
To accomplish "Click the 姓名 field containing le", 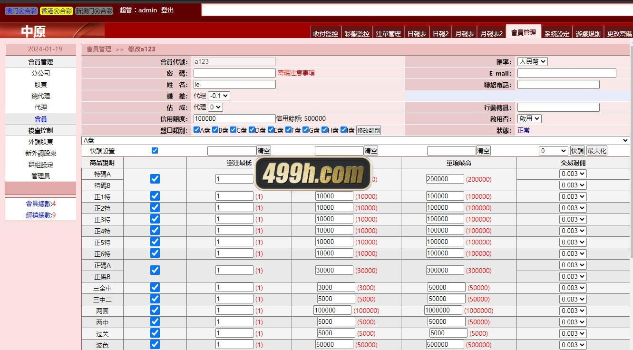I will tap(234, 84).
